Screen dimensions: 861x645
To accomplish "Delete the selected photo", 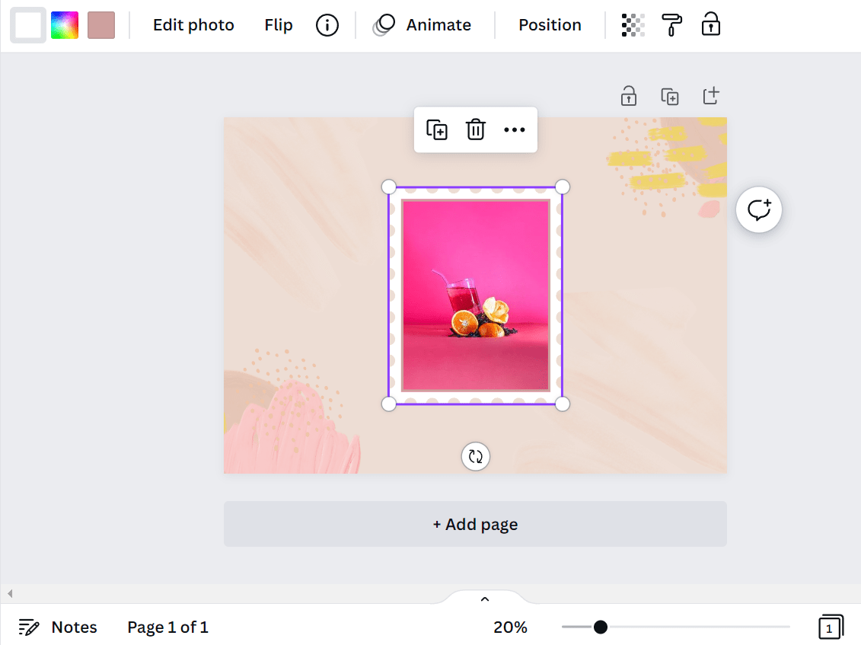I will (x=475, y=129).
